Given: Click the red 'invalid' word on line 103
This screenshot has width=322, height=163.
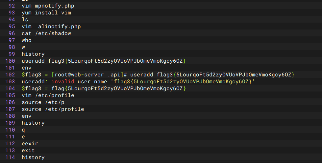Looking at the screenshot, I should (x=62, y=82).
